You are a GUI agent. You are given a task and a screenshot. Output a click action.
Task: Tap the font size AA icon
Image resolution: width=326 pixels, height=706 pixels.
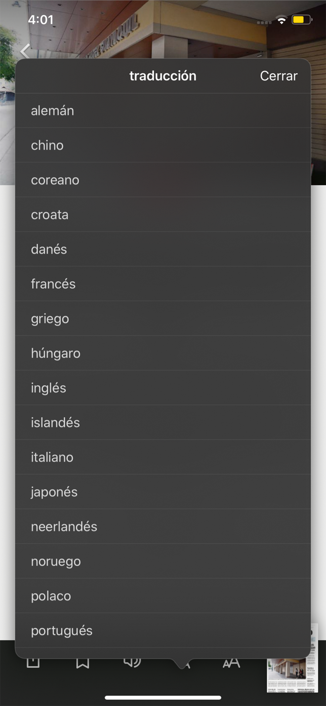(x=231, y=663)
